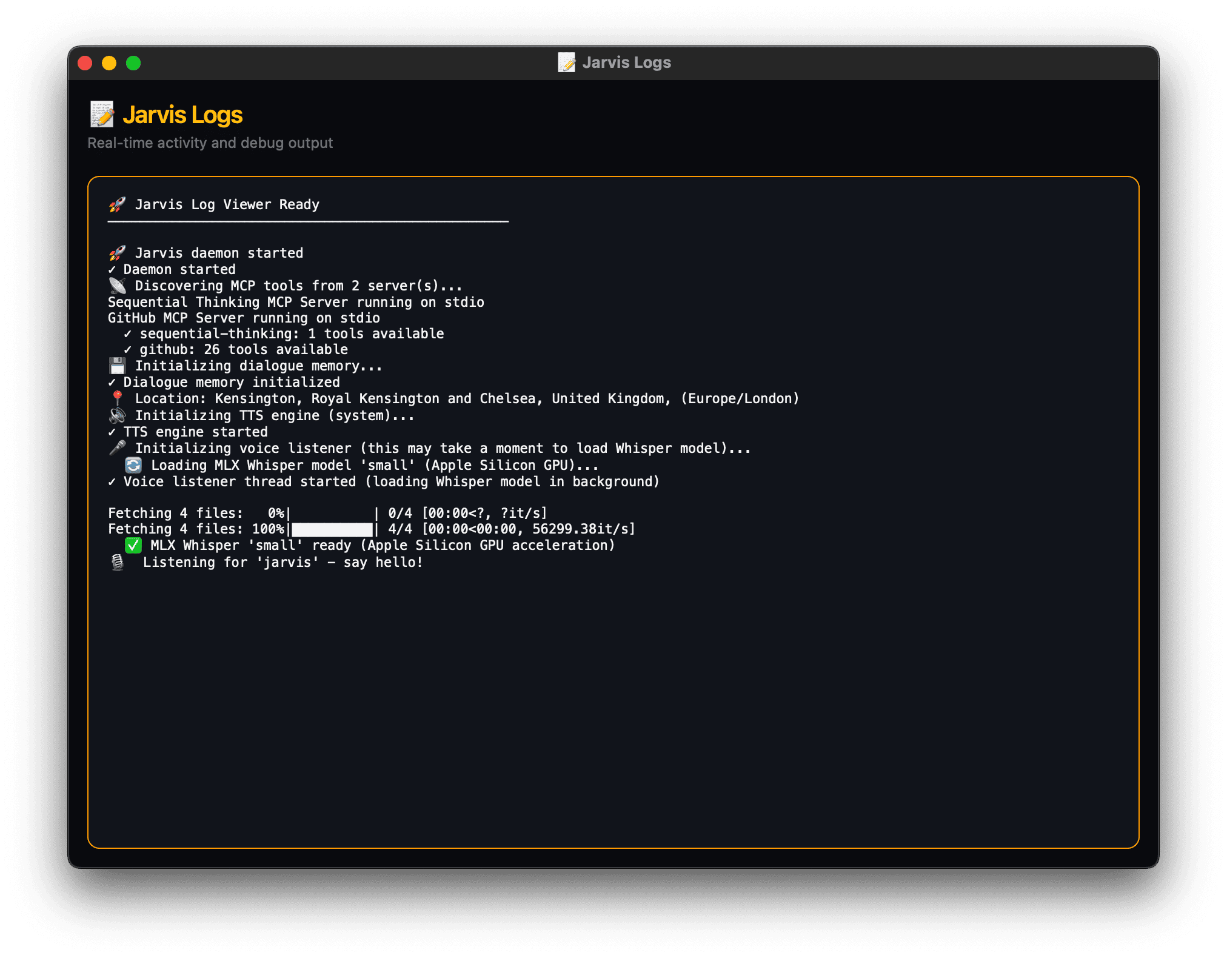
Task: Click the Jarvis Logs title bar label
Action: point(626,62)
